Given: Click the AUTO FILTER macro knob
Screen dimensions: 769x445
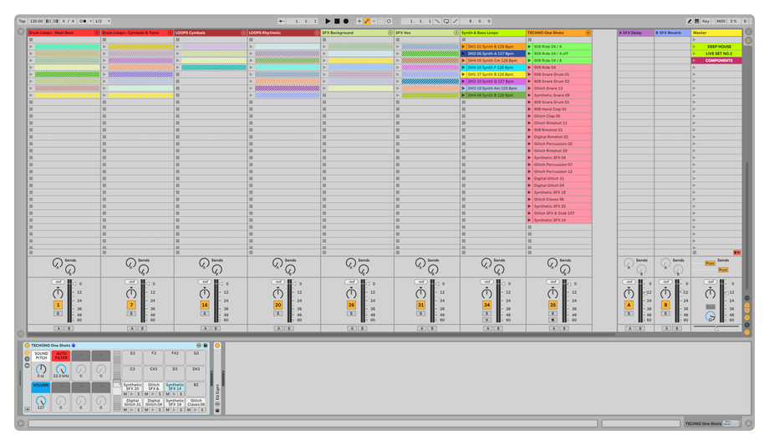Looking at the screenshot, I should 61,368.
